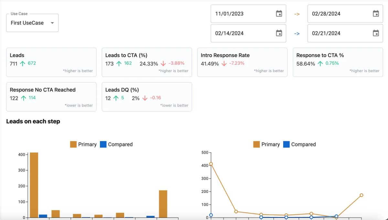
Task: Click the 02/21/2024 date field
Action: tap(345, 33)
